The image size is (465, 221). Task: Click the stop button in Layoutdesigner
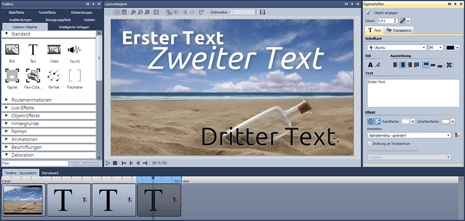click(x=115, y=163)
